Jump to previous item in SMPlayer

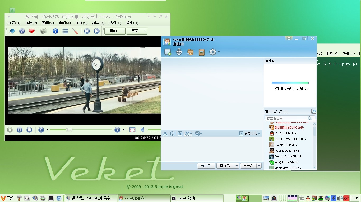(x=87, y=31)
